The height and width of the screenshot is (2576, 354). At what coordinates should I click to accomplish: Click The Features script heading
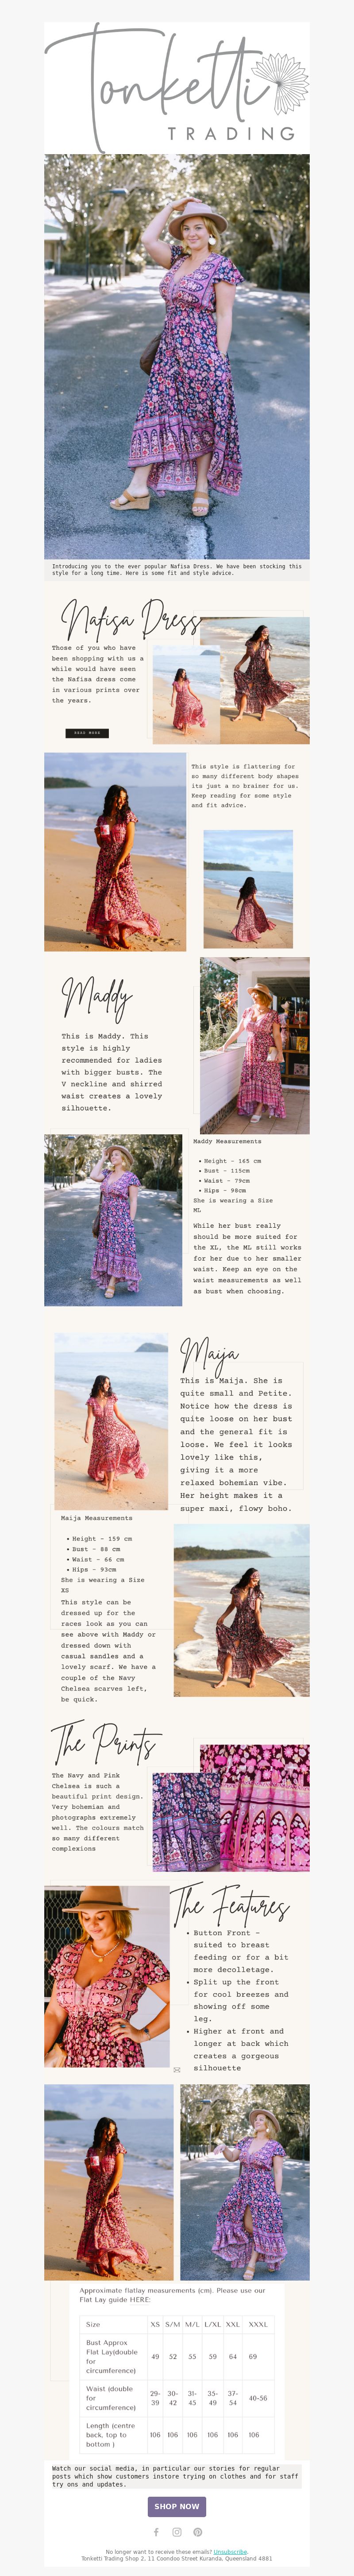click(x=231, y=1906)
